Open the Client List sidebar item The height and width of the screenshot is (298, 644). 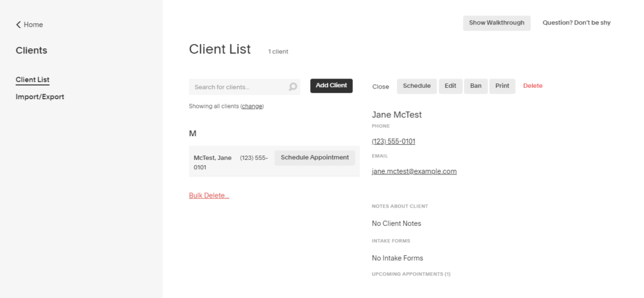[33, 80]
